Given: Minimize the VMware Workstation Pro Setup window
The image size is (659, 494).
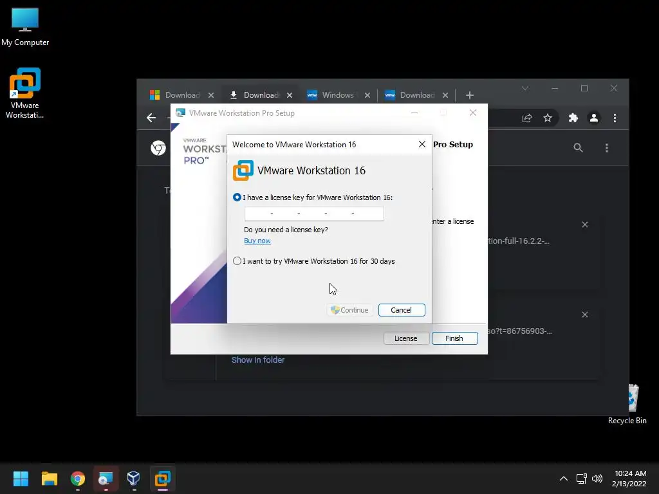Looking at the screenshot, I should (414, 113).
